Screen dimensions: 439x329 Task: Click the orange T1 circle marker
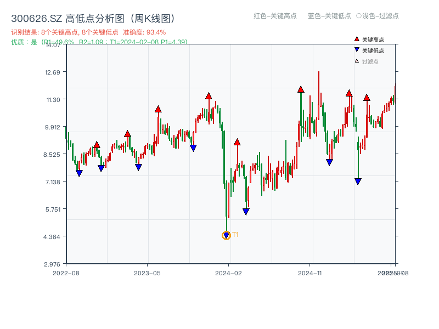(x=226, y=235)
